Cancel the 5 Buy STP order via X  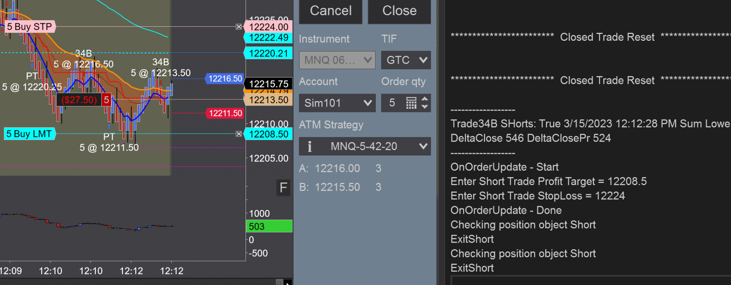239,27
